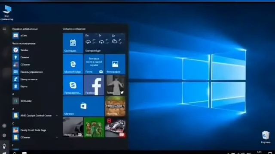Open the Магазин (Store) tile
The width and height of the screenshot is (275, 154).
pos(83,107)
